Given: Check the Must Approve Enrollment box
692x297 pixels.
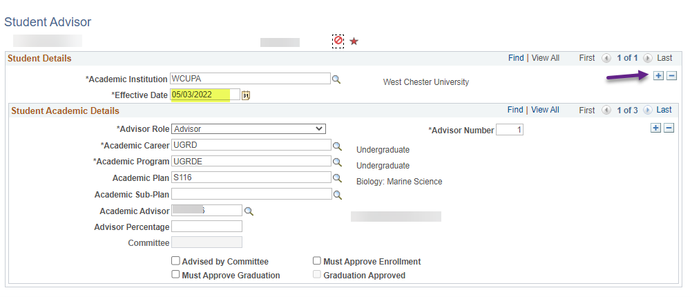Looking at the screenshot, I should click(317, 261).
